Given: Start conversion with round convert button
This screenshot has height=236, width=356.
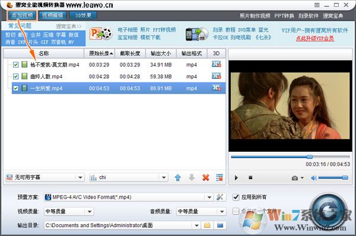Looking at the screenshot, I should [329, 212].
